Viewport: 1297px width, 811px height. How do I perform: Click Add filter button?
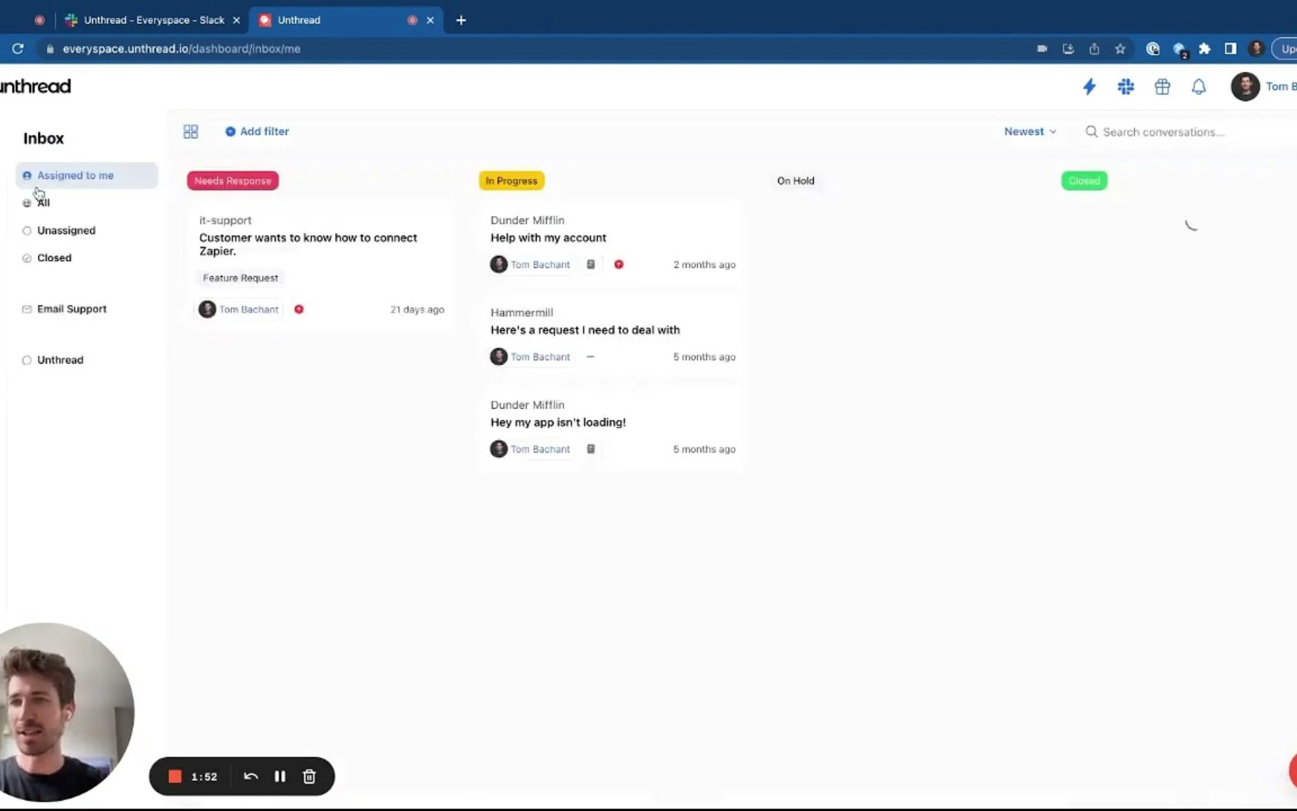[257, 131]
